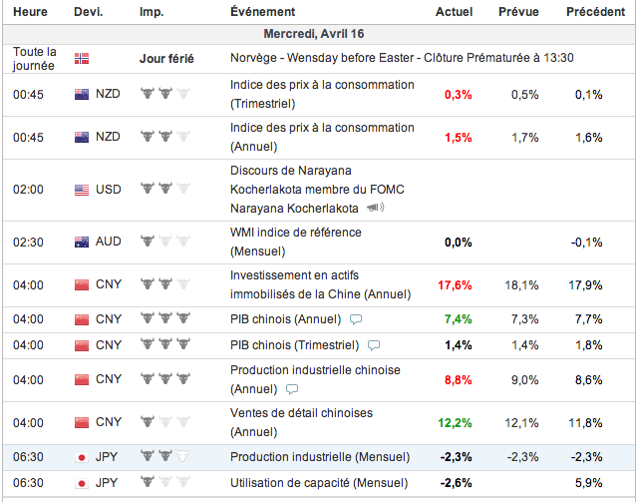Image resolution: width=639 pixels, height=502 pixels.
Task: Click the Norway flag icon
Action: click(x=82, y=58)
